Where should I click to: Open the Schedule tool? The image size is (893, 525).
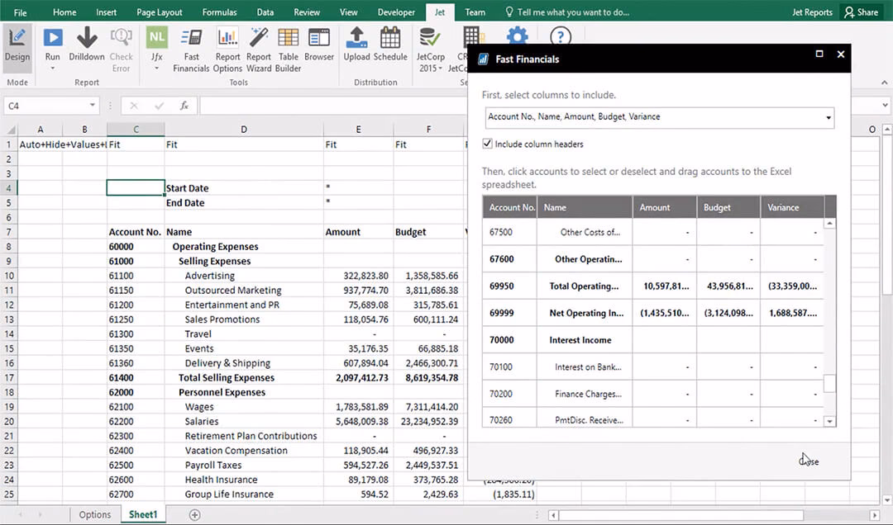point(390,45)
